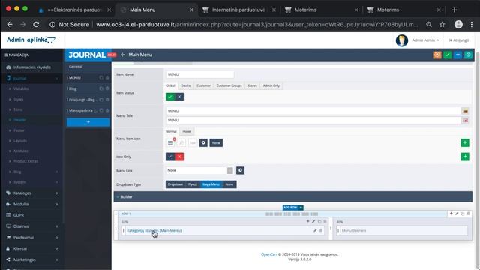This screenshot has height=270, width=480.
Task: Expand the Moduliai sidebar menu
Action: [x=31, y=204]
